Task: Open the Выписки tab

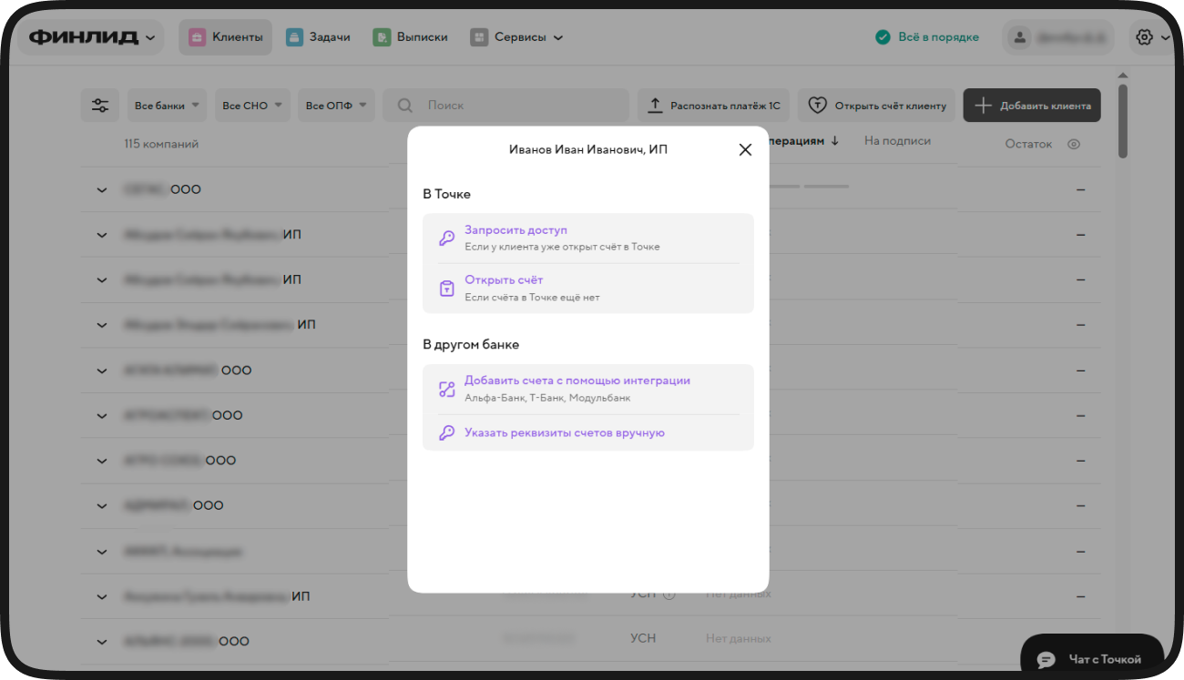Action: (x=410, y=37)
